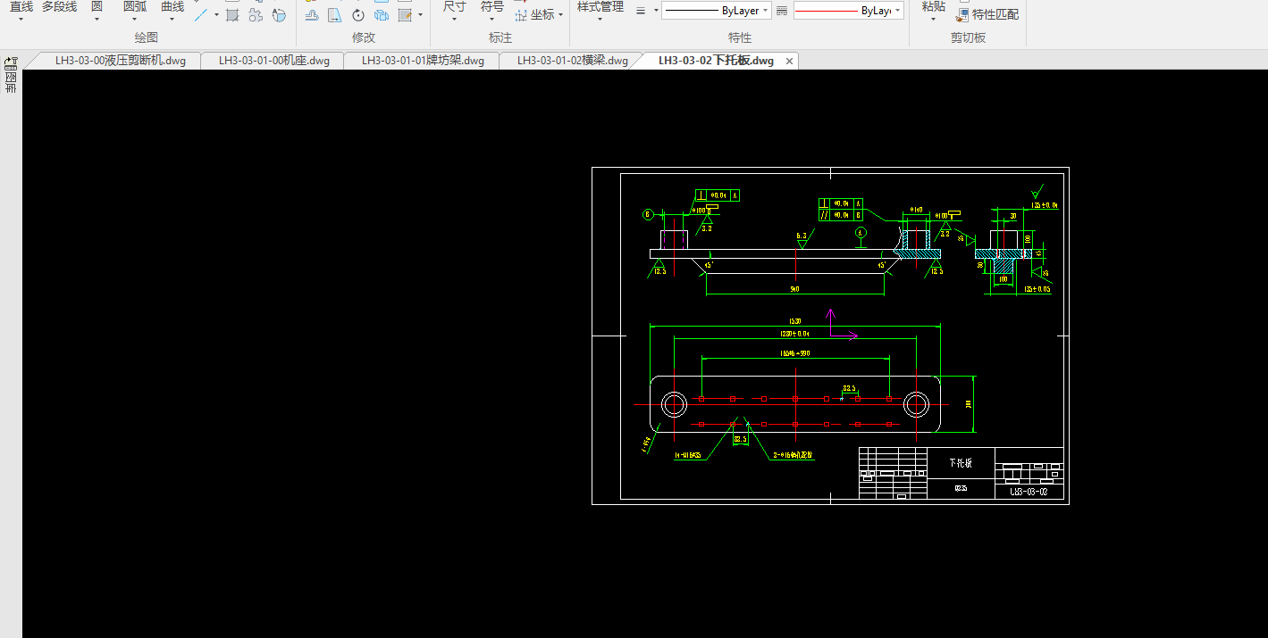This screenshot has width=1268, height=638.
Task: Click the 修改 panel title
Action: [x=364, y=37]
